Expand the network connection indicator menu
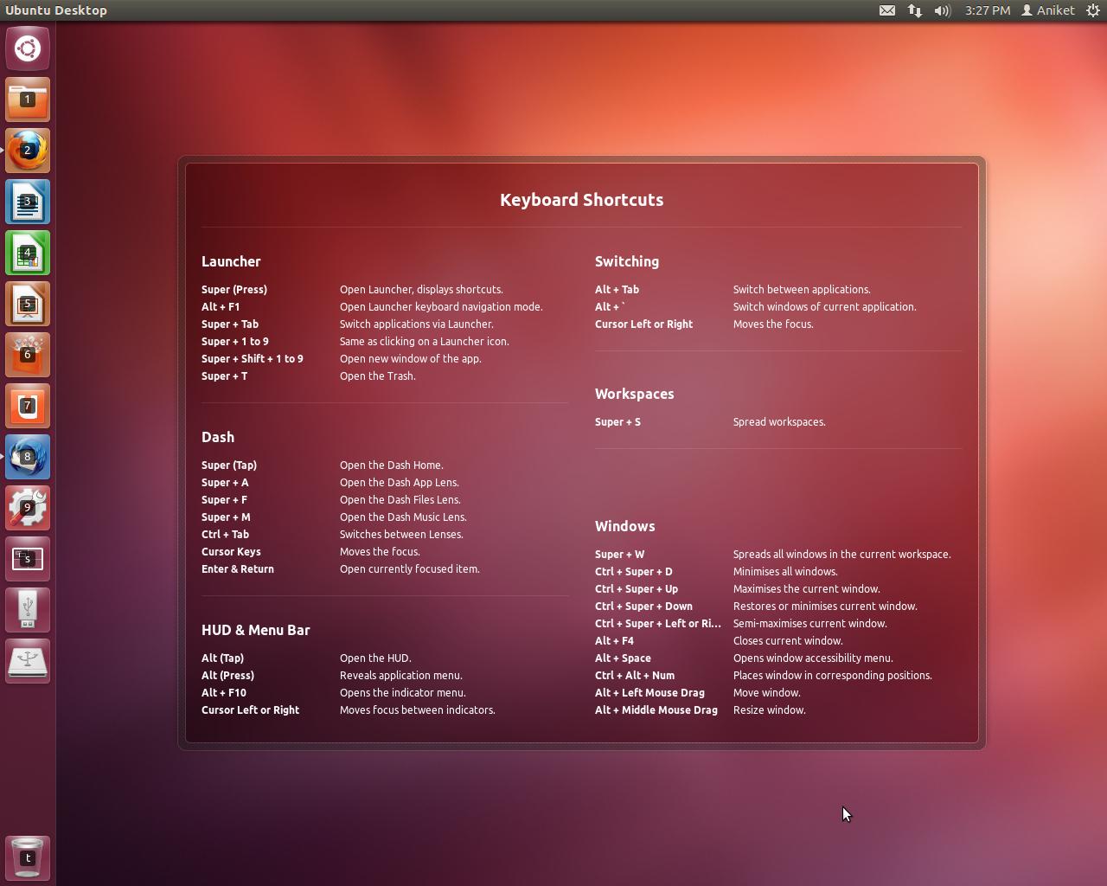Image resolution: width=1107 pixels, height=886 pixels. pyautogui.click(x=914, y=10)
